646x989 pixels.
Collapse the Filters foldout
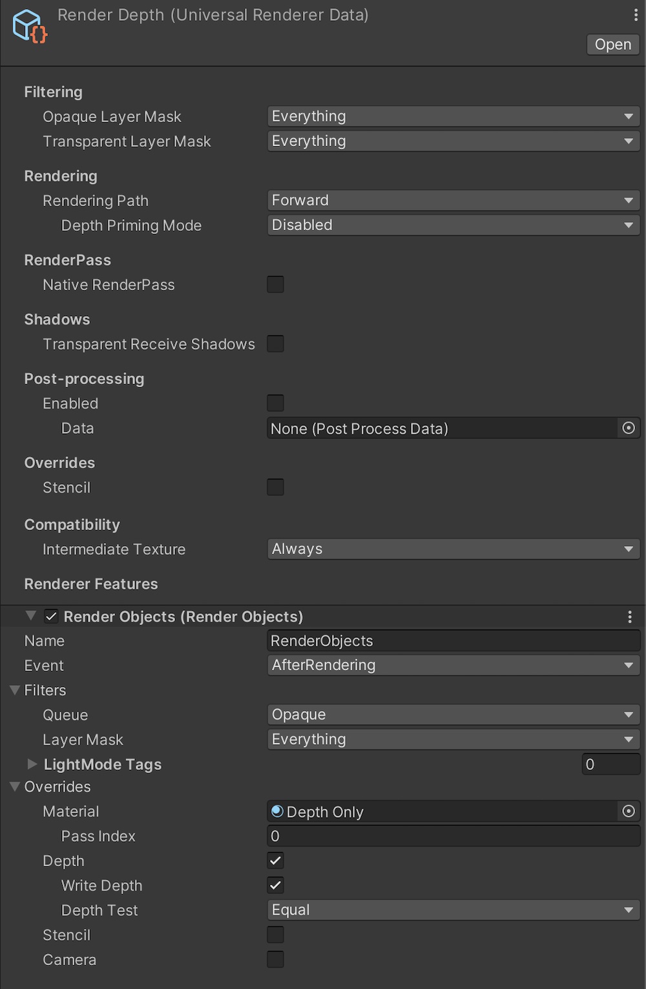coord(15,690)
